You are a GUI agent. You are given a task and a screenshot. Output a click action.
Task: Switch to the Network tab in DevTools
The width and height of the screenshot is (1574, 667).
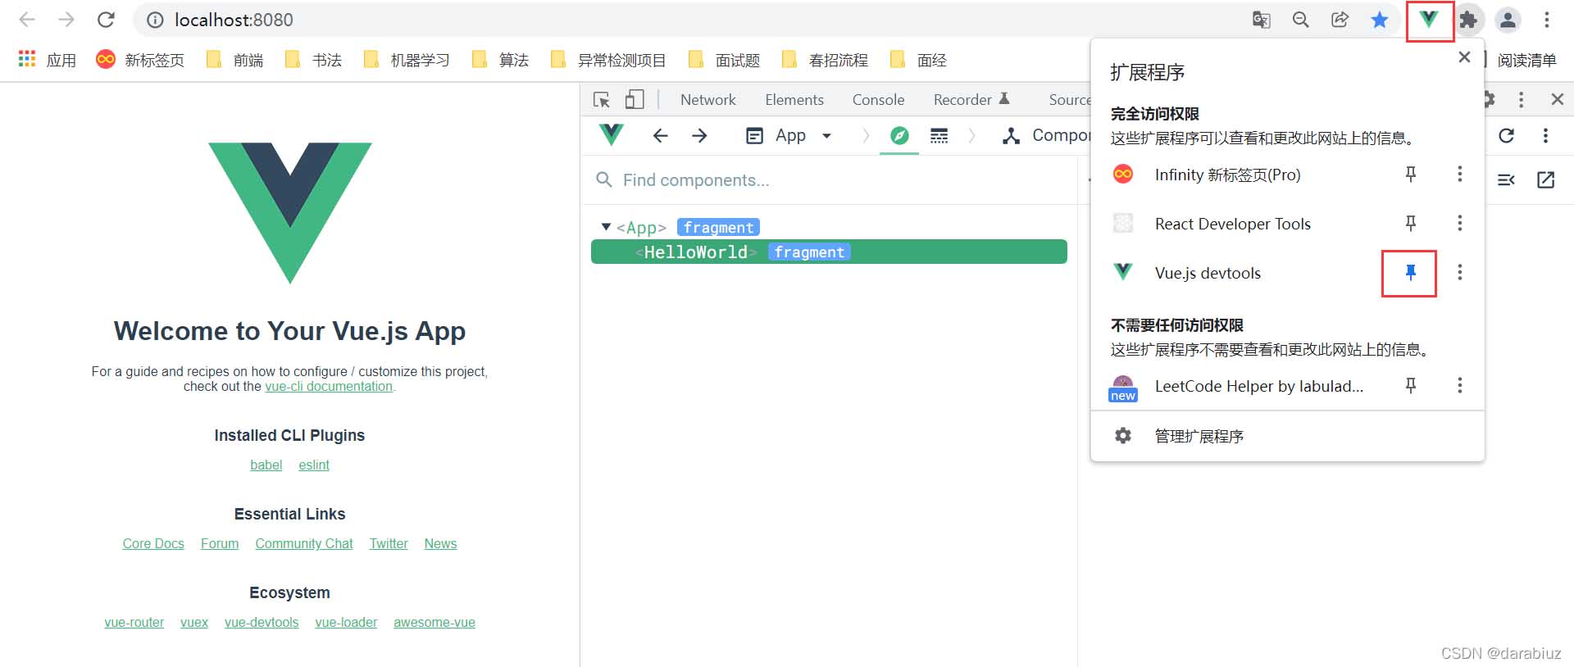tap(708, 100)
